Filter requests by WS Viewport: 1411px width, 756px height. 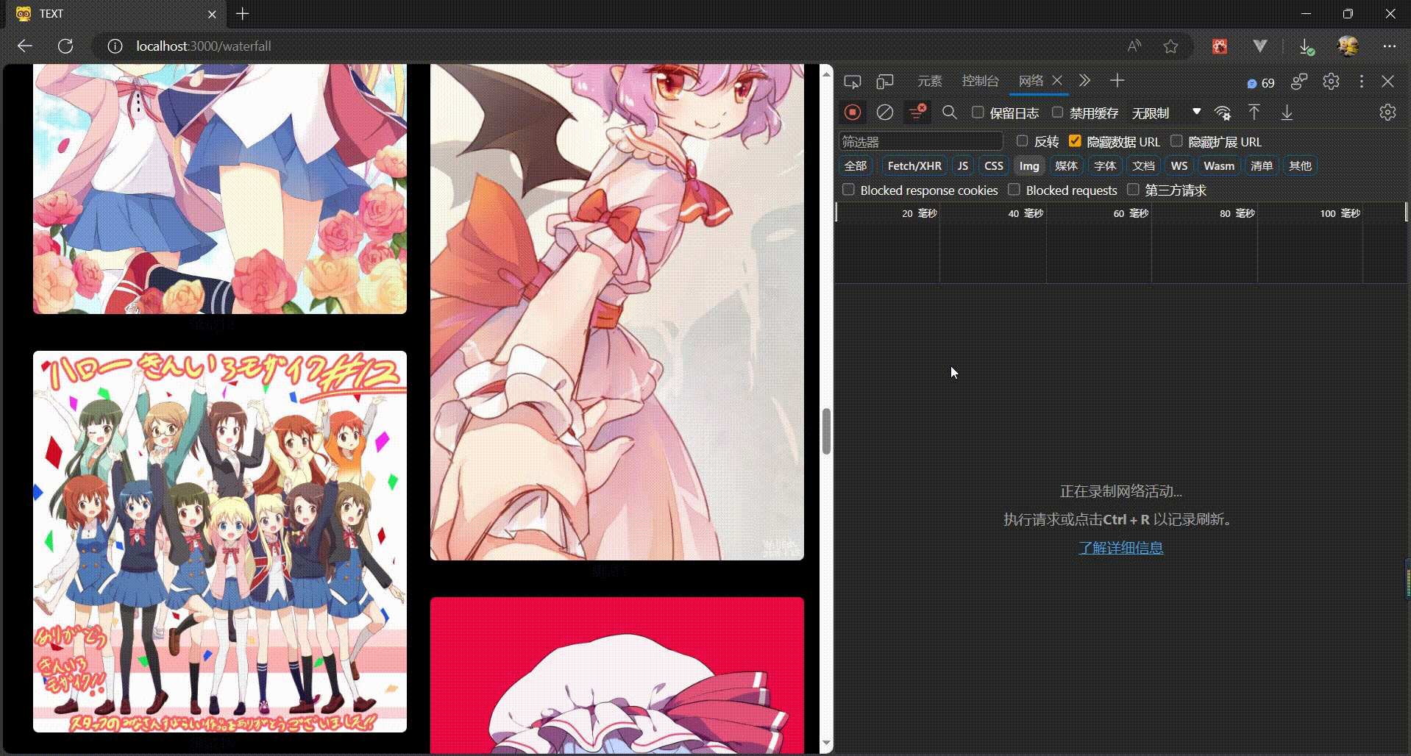point(1179,165)
